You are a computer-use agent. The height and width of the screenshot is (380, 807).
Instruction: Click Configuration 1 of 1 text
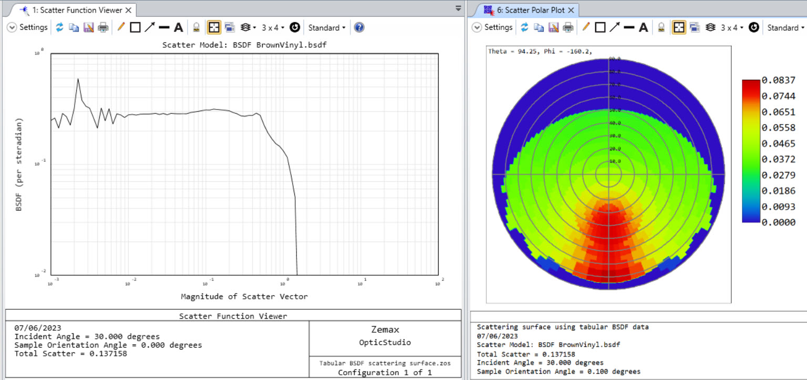(x=385, y=373)
